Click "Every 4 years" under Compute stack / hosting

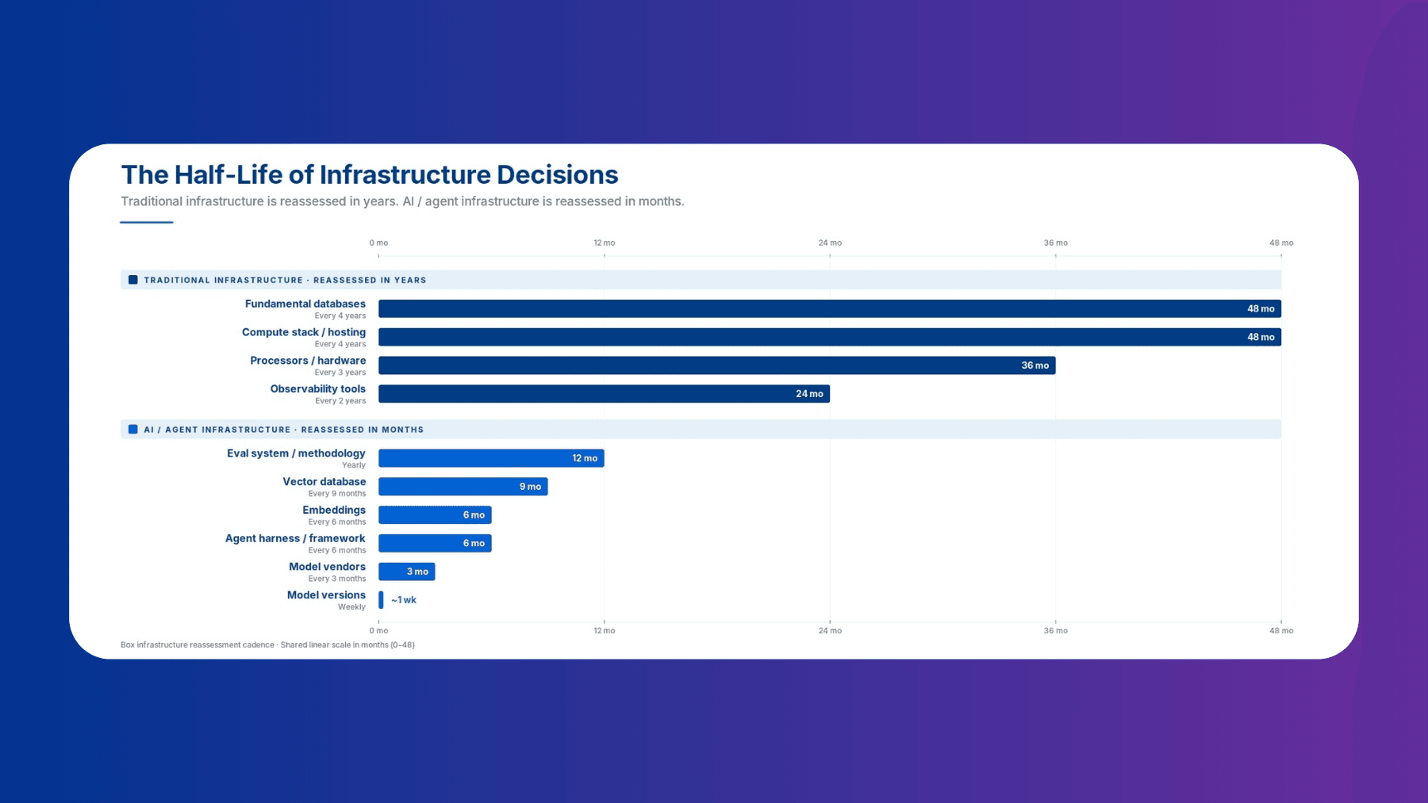pos(340,344)
